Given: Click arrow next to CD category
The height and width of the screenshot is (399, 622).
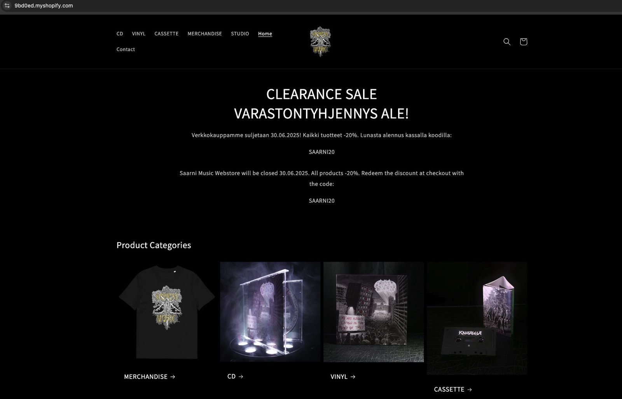Looking at the screenshot, I should pos(241,376).
